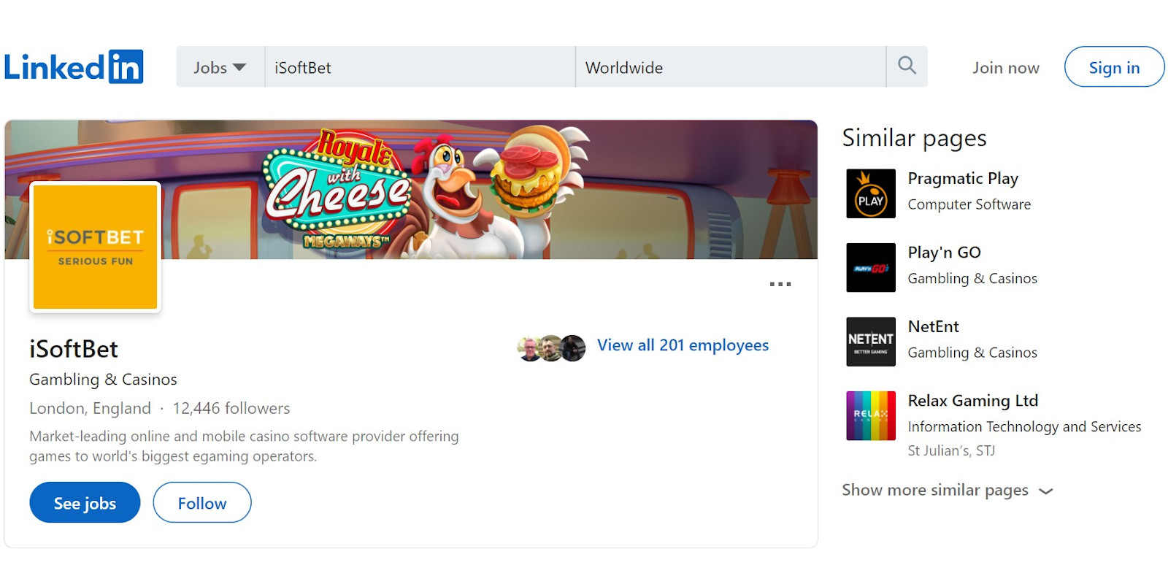Click the Computer Software label

point(969,204)
